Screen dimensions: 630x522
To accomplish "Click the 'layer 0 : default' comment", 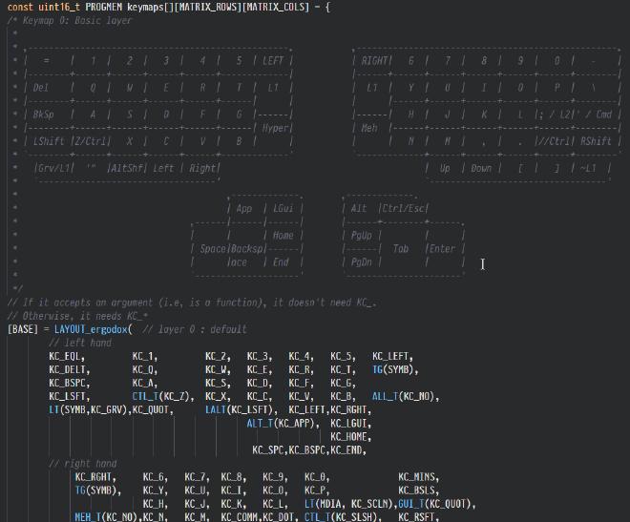I will point(195,329).
